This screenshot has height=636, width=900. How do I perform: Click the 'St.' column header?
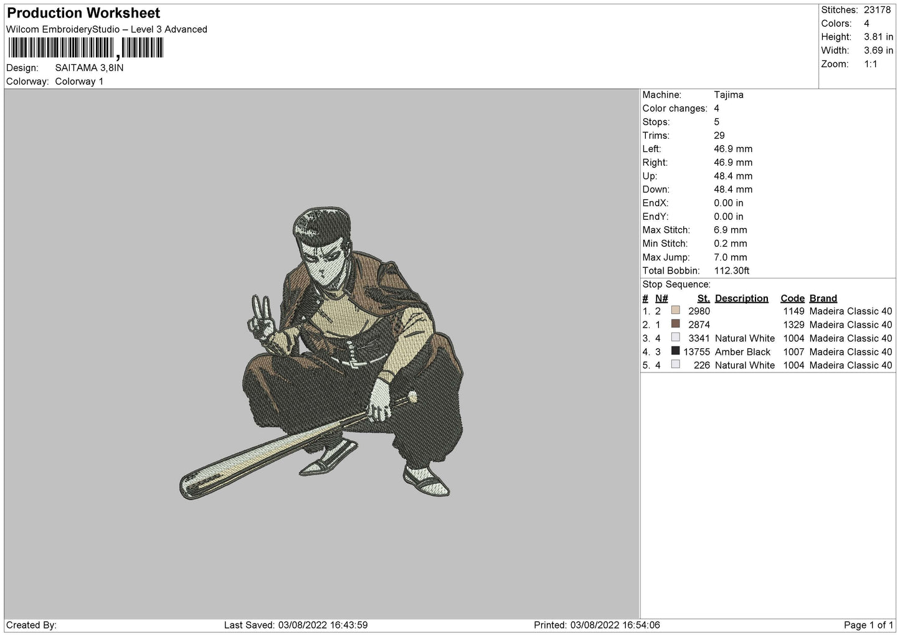click(x=704, y=298)
